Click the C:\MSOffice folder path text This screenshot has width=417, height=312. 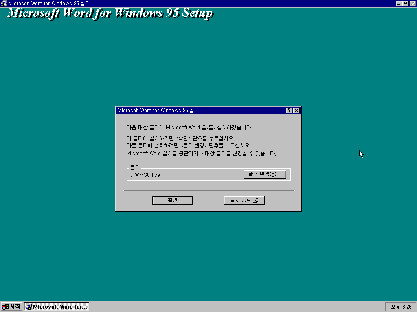point(145,175)
